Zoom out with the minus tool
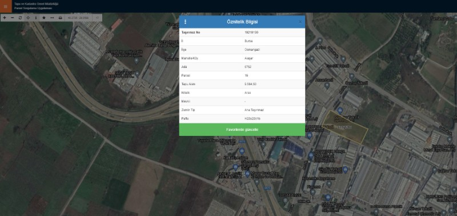 point(12,18)
